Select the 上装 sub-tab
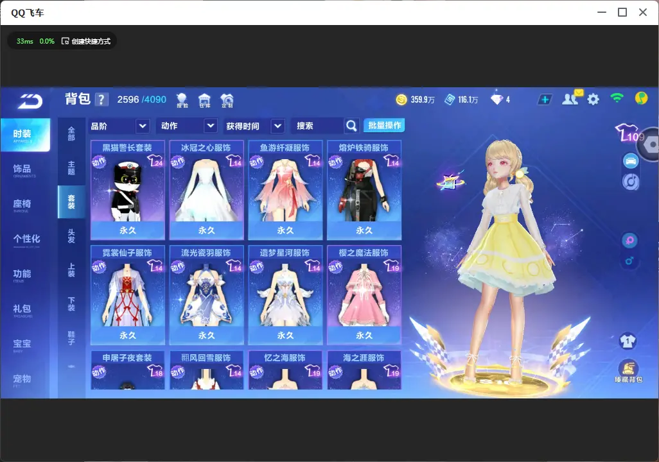 click(71, 270)
